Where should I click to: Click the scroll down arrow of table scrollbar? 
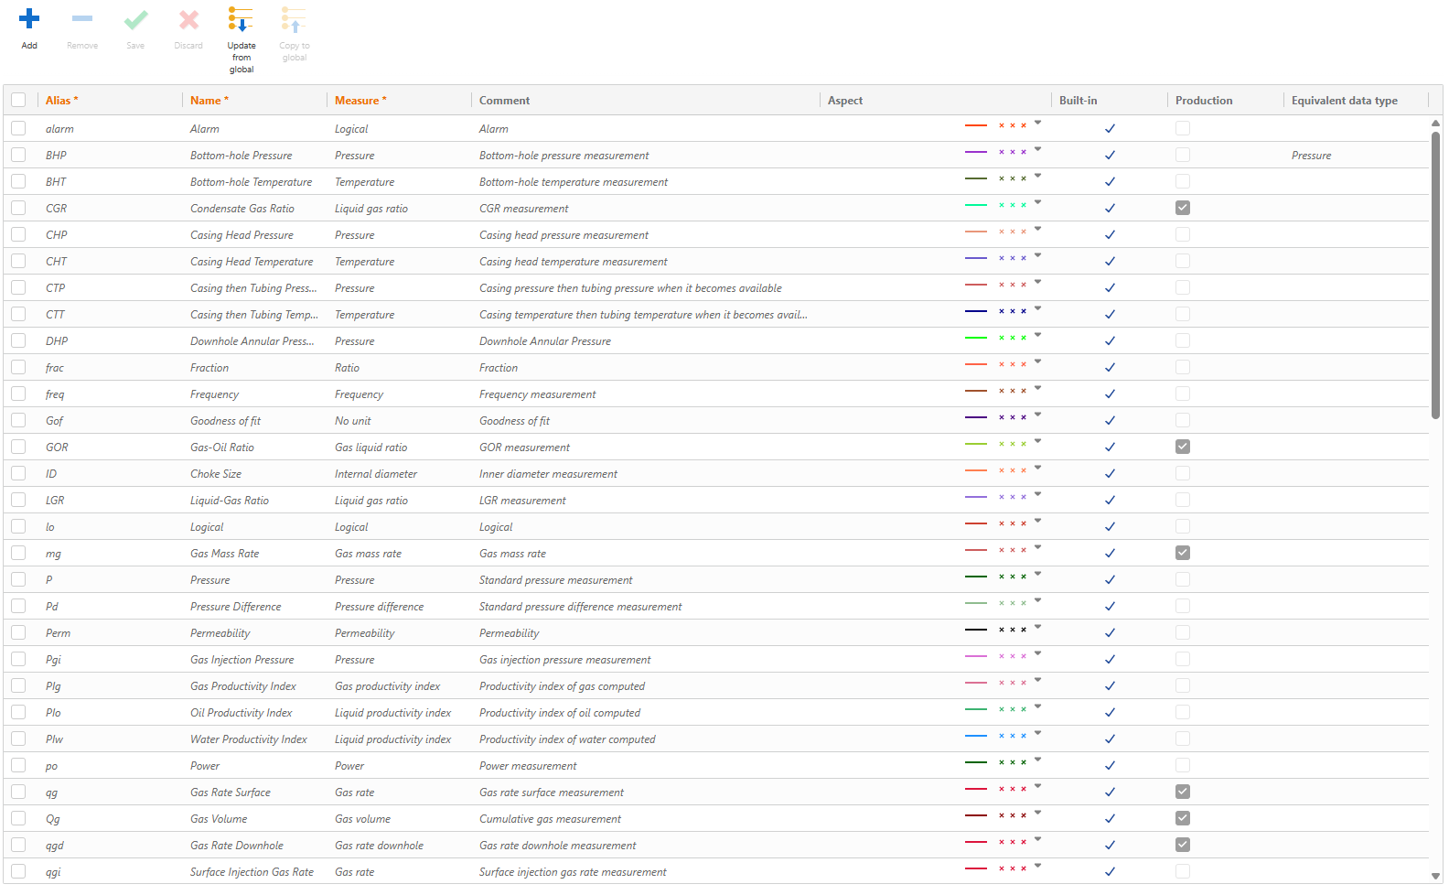coord(1435,876)
